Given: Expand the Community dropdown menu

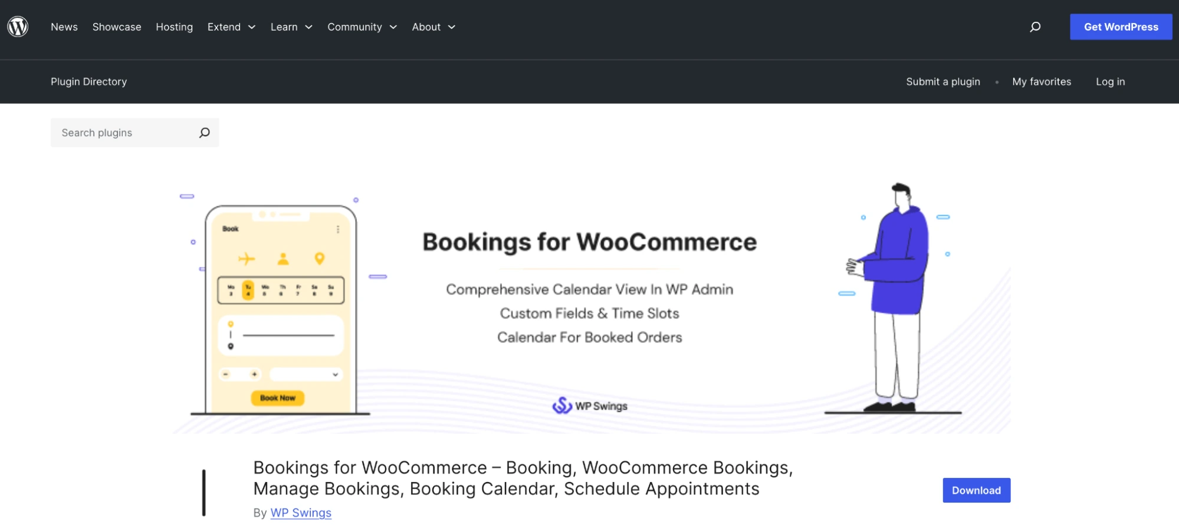Looking at the screenshot, I should pyautogui.click(x=362, y=27).
